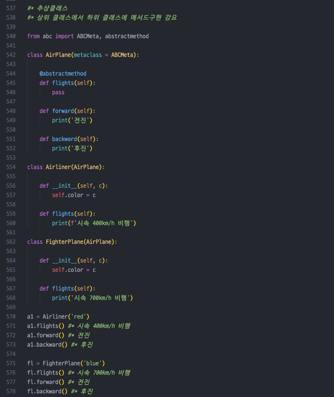Click line number 542 in the gutter
334x397 pixels.
[x=11, y=55]
